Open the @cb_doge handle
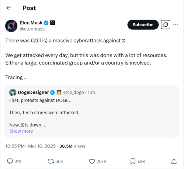Image resolution: width=187 pixels, height=169 pixels. click(x=74, y=92)
